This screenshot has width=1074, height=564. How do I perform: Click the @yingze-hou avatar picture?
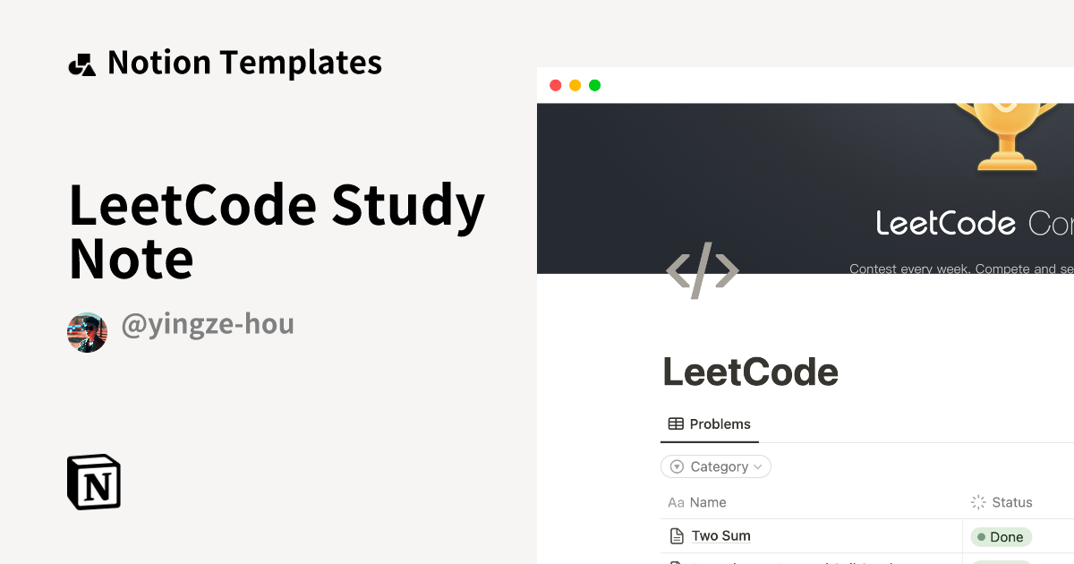coord(87,332)
